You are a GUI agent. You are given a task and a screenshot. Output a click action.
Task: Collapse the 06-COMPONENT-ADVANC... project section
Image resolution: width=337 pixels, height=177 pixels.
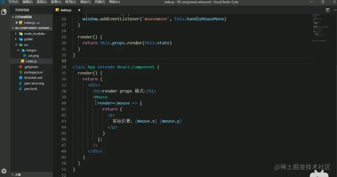click(13, 28)
